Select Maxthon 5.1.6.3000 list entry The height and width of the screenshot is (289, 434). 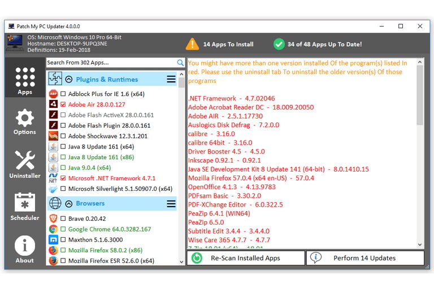pos(96,240)
